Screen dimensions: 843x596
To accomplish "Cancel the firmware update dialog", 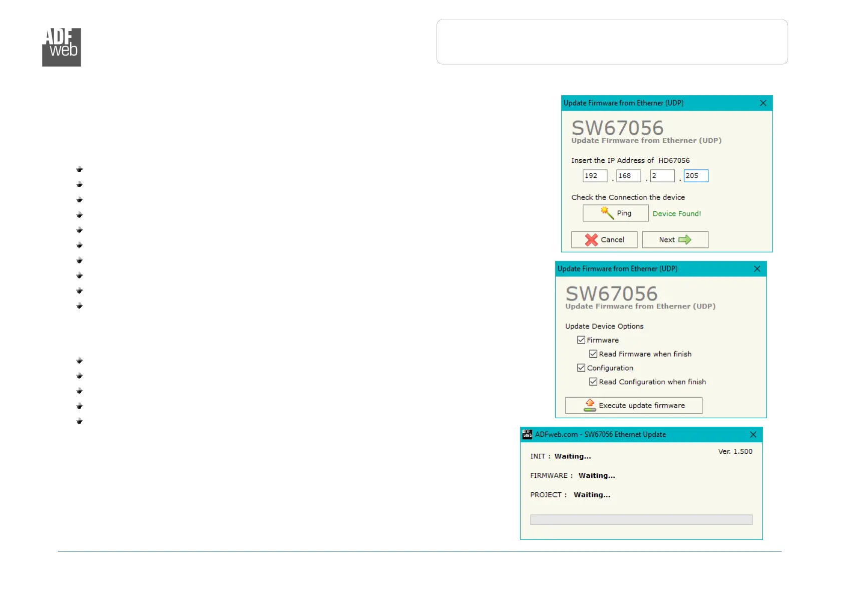I will tap(604, 240).
